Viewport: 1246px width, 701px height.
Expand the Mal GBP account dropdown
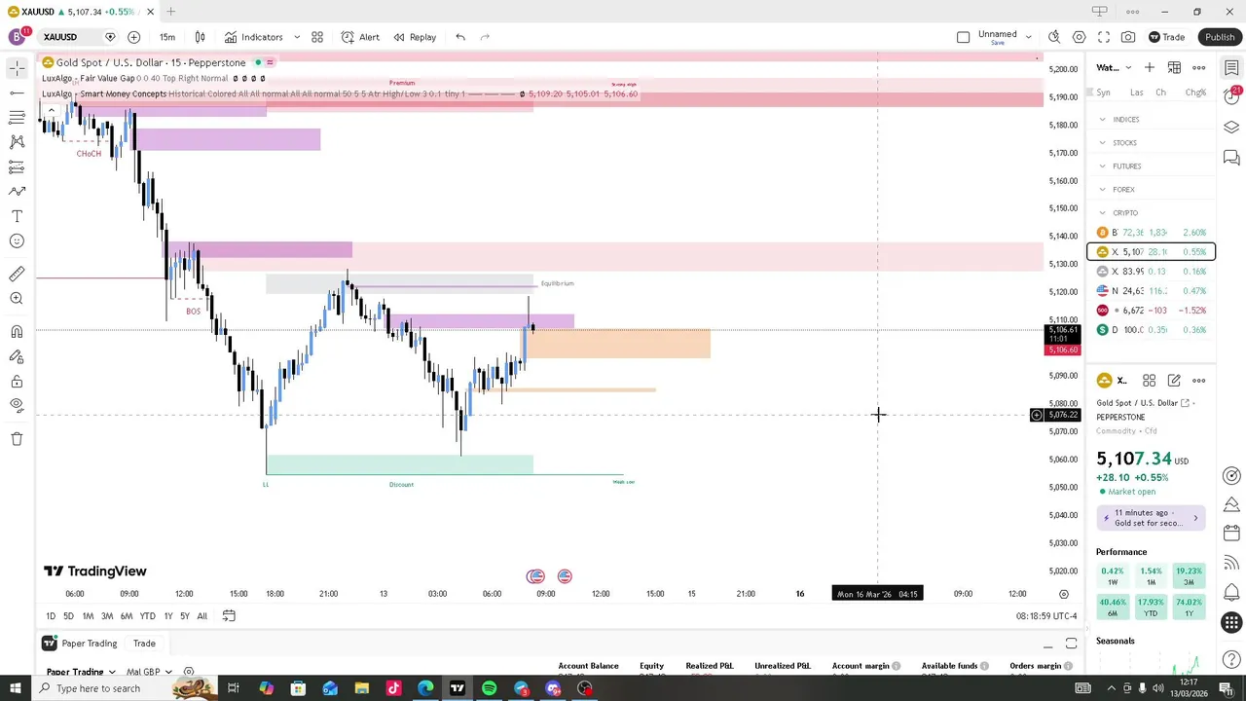[149, 672]
